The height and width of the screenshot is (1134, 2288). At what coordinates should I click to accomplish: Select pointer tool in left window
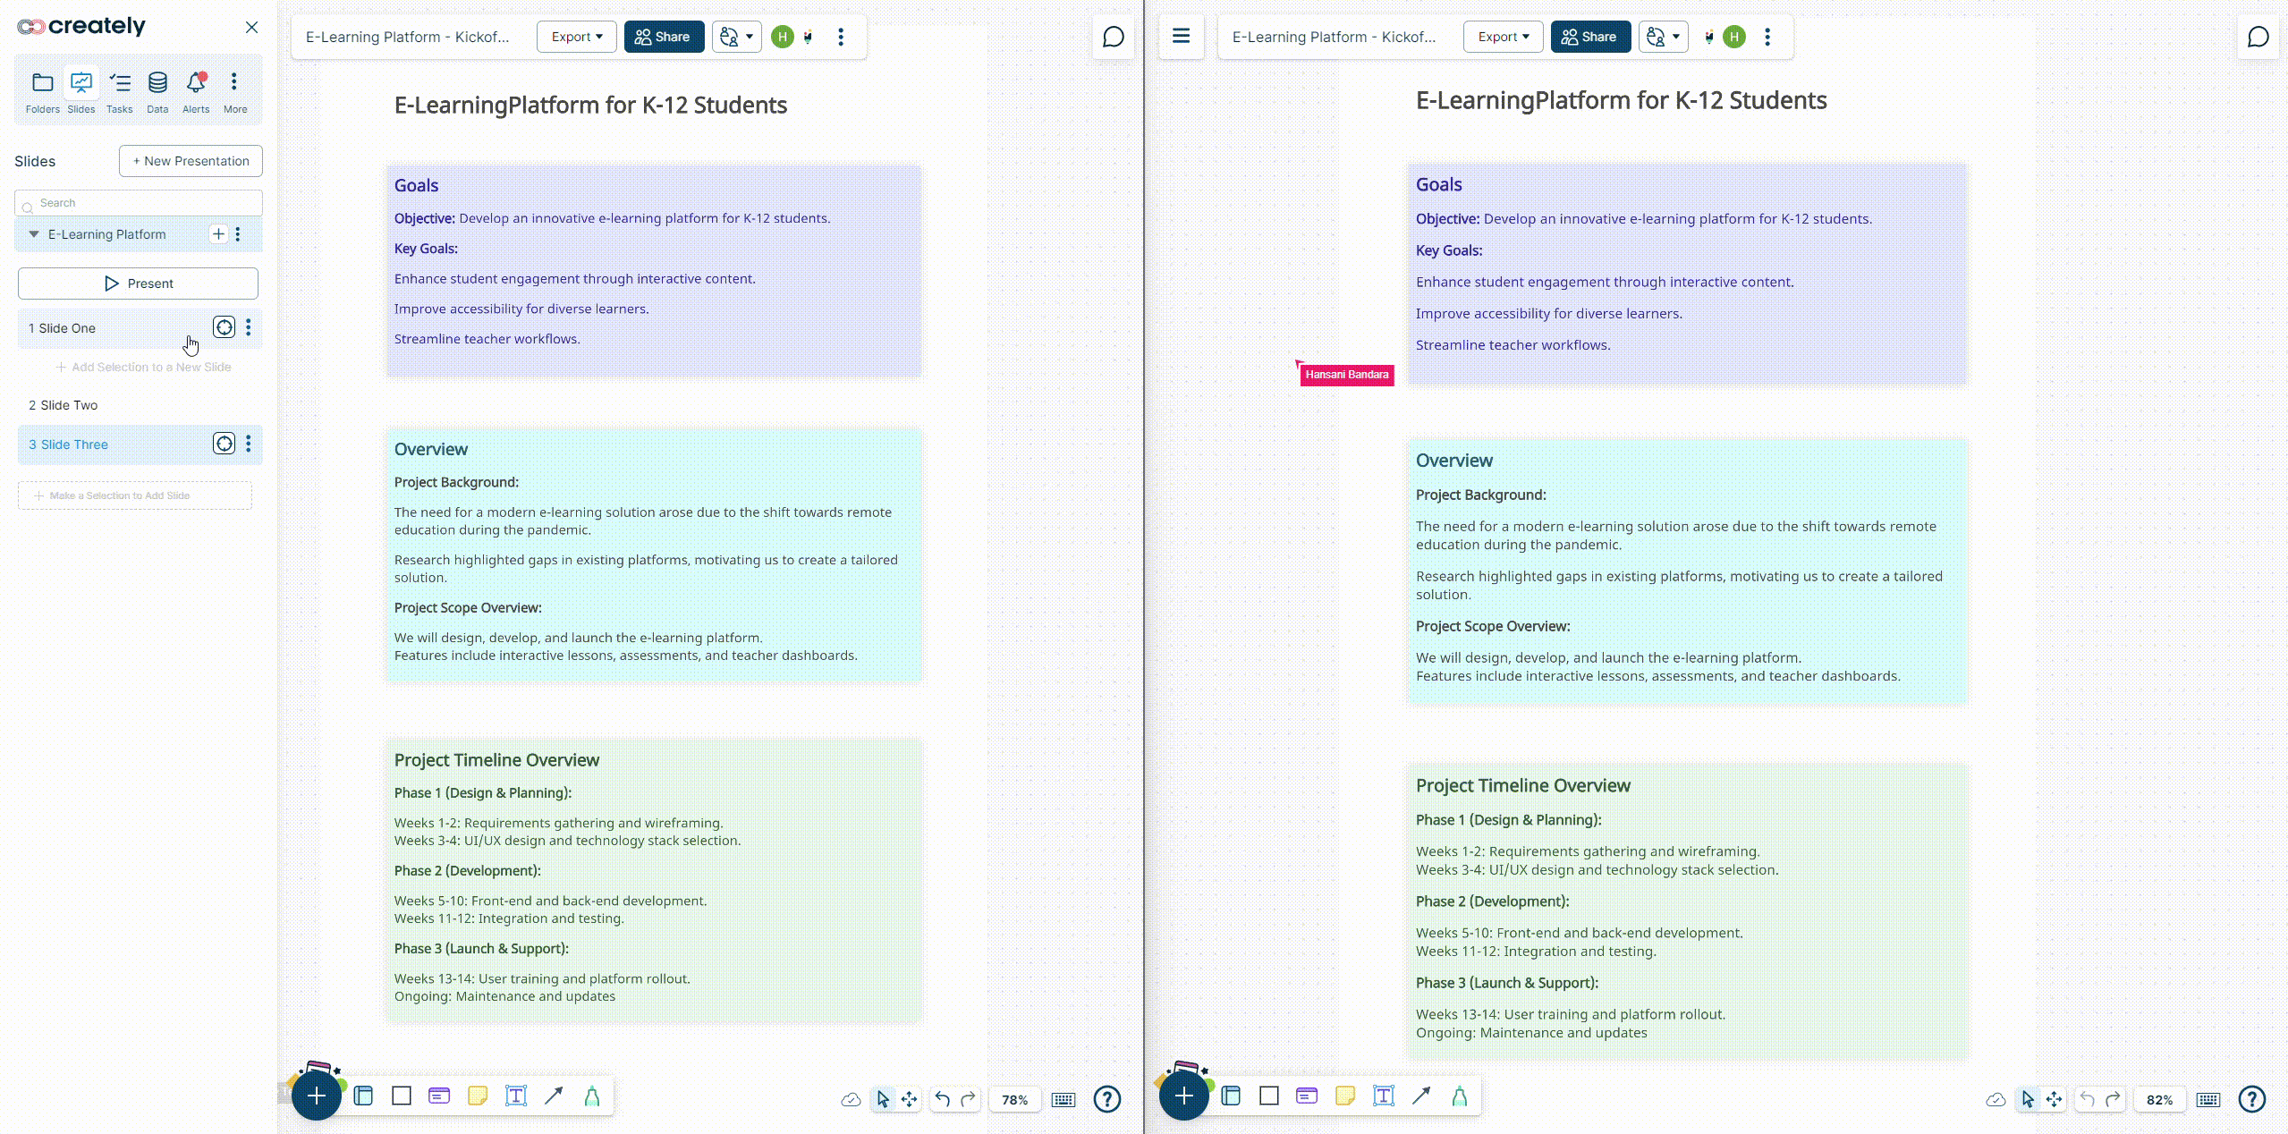tap(883, 1099)
